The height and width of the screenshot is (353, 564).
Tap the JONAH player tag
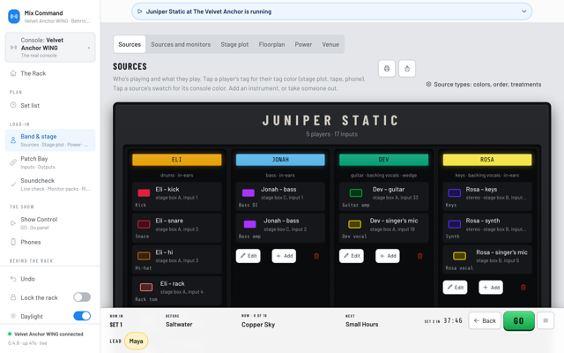coord(280,160)
